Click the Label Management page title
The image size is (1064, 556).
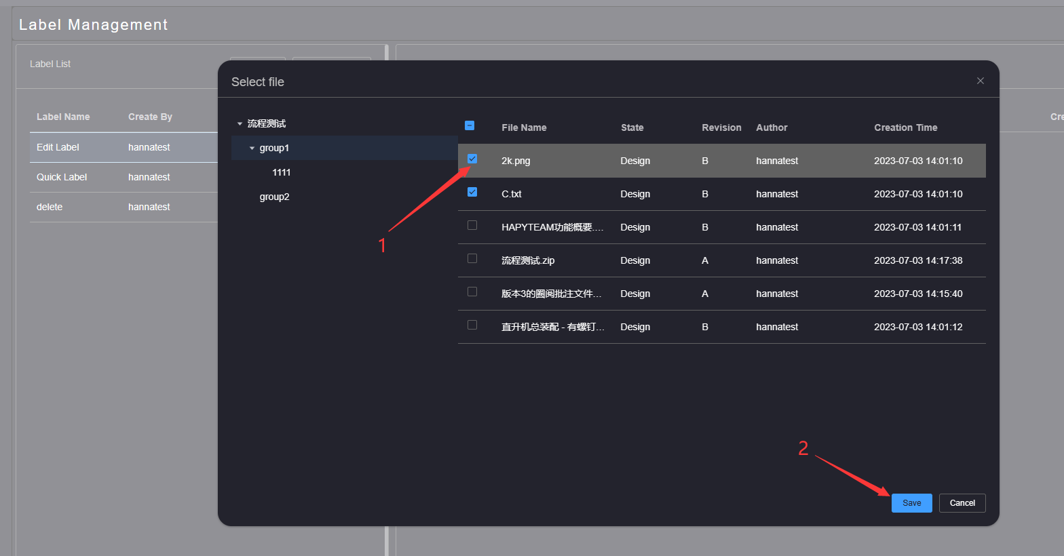[x=94, y=25]
